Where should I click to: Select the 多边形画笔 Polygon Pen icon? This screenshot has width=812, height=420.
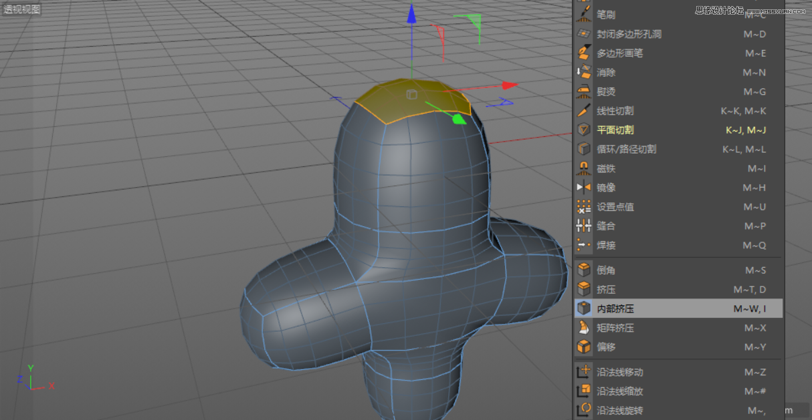click(583, 53)
